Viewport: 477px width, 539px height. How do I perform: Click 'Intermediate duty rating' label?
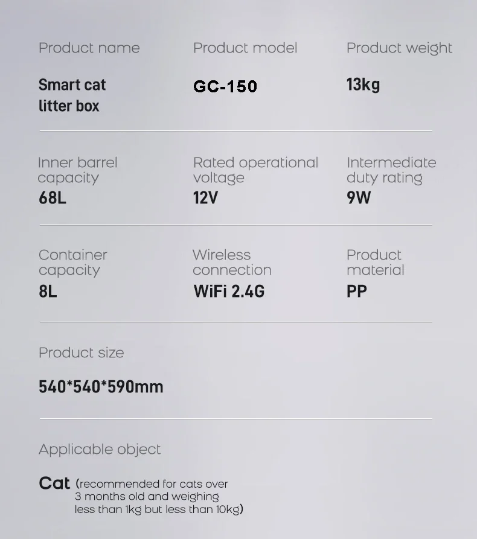[391, 170]
